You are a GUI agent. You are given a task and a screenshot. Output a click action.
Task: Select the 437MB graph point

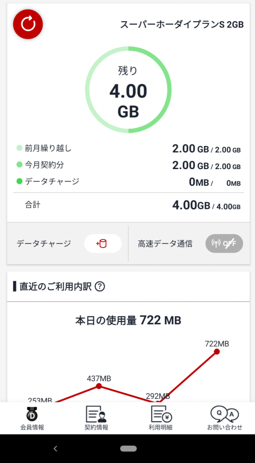[x=99, y=386]
